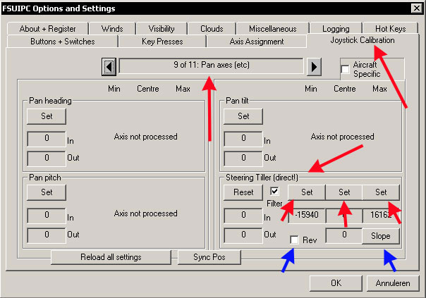Click the Pan tilt In value field
Image resolution: width=426 pixels, height=298 pixels.
click(243, 138)
